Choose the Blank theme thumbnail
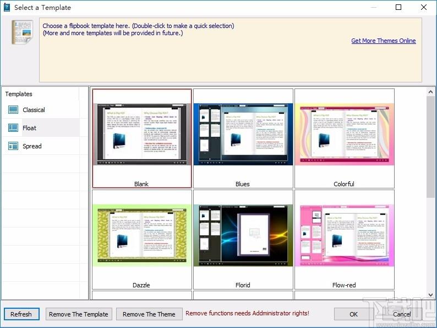The height and width of the screenshot is (328, 437). pyautogui.click(x=142, y=135)
